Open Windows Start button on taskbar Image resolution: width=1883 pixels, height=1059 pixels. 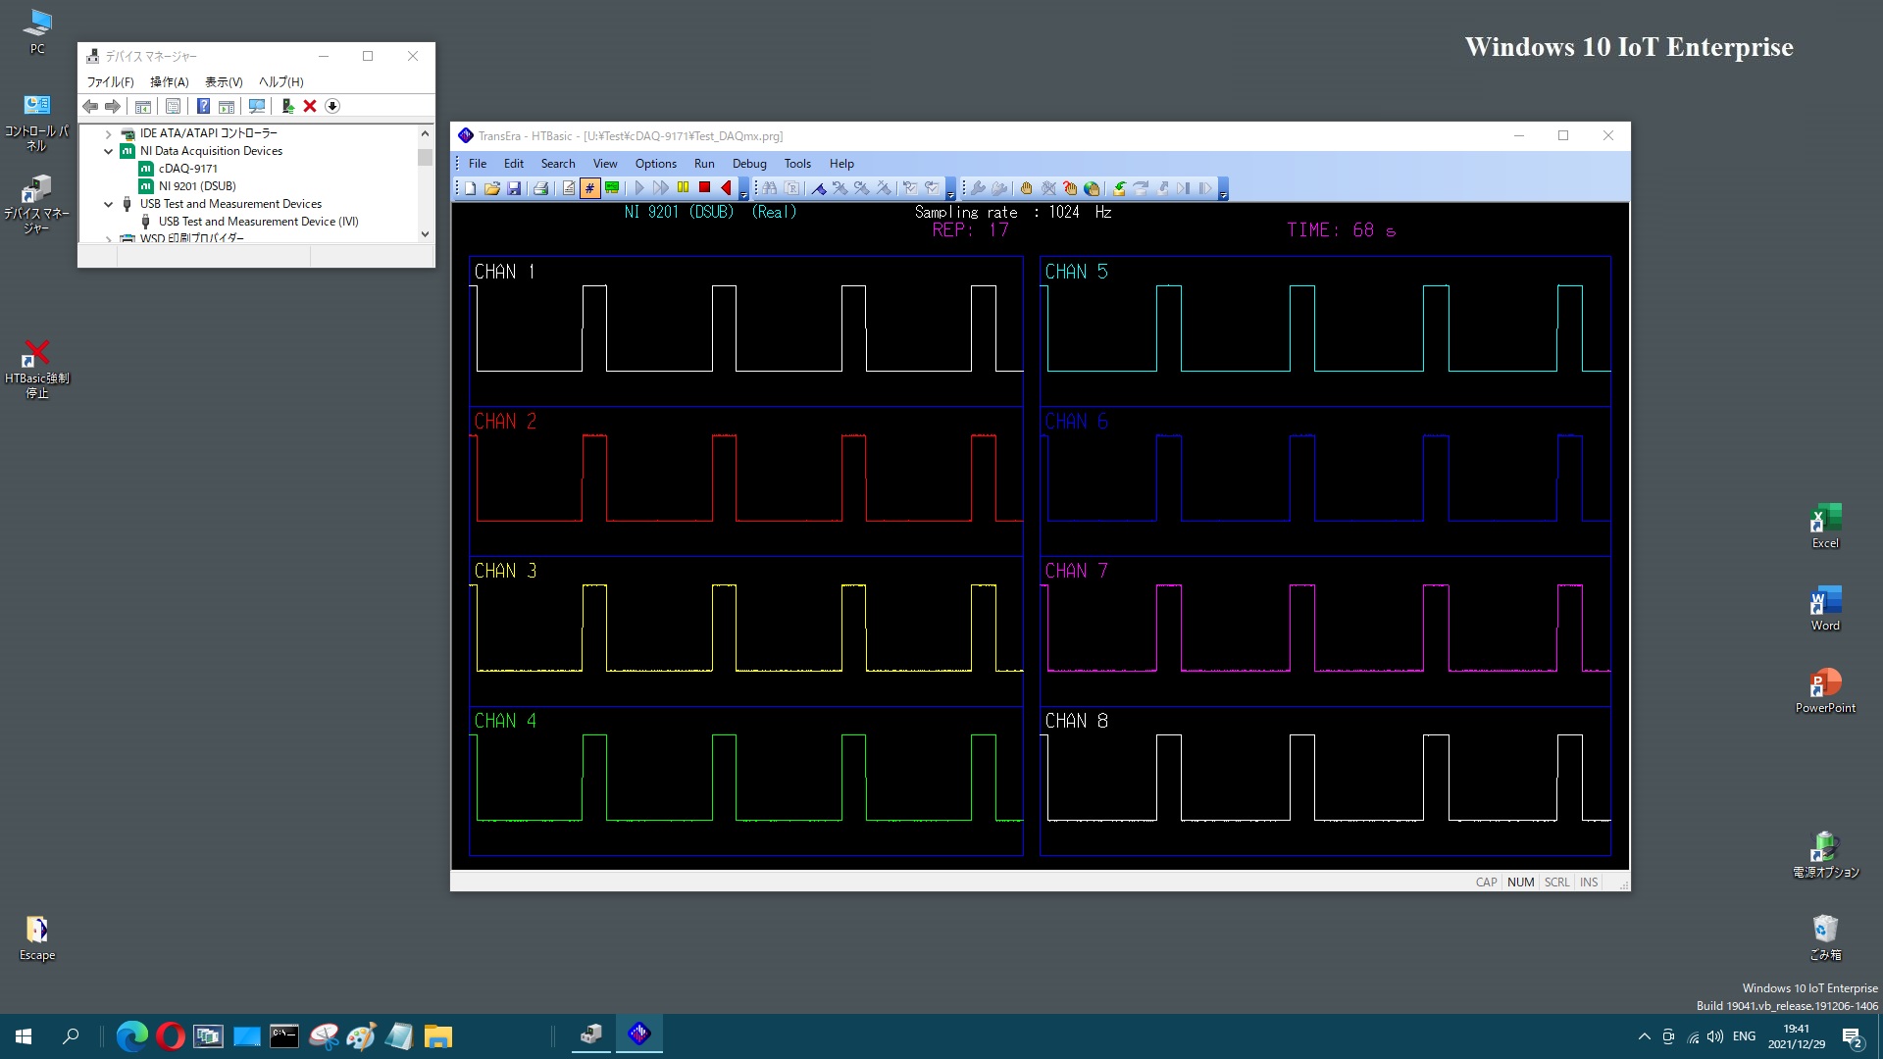tap(24, 1035)
